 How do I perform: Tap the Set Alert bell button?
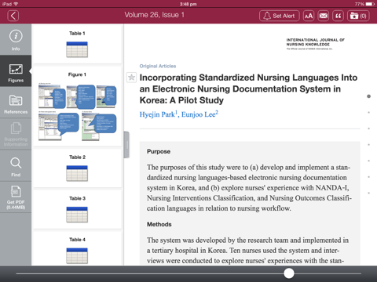click(x=280, y=16)
